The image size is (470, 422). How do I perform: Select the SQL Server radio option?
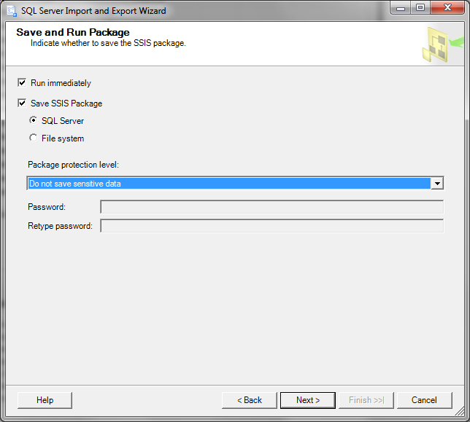(33, 120)
